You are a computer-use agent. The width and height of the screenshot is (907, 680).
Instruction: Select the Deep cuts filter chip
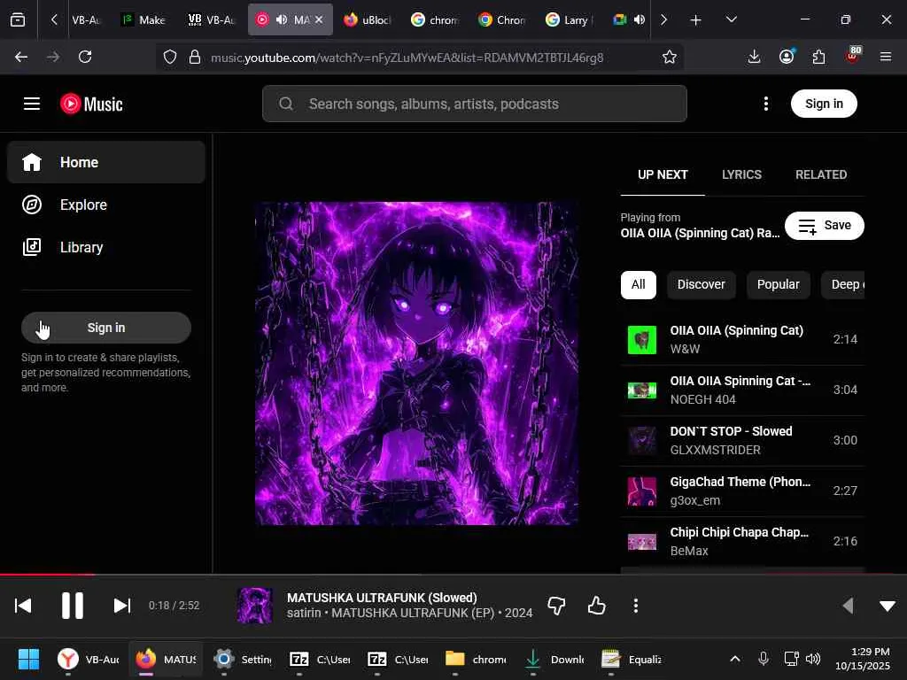tap(843, 284)
